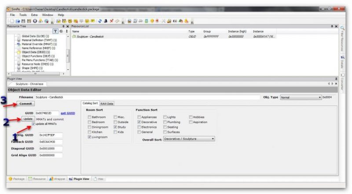352x194 pixels.
Task: Enable the Bedroom room sort checkbox
Action: pyautogui.click(x=90, y=122)
